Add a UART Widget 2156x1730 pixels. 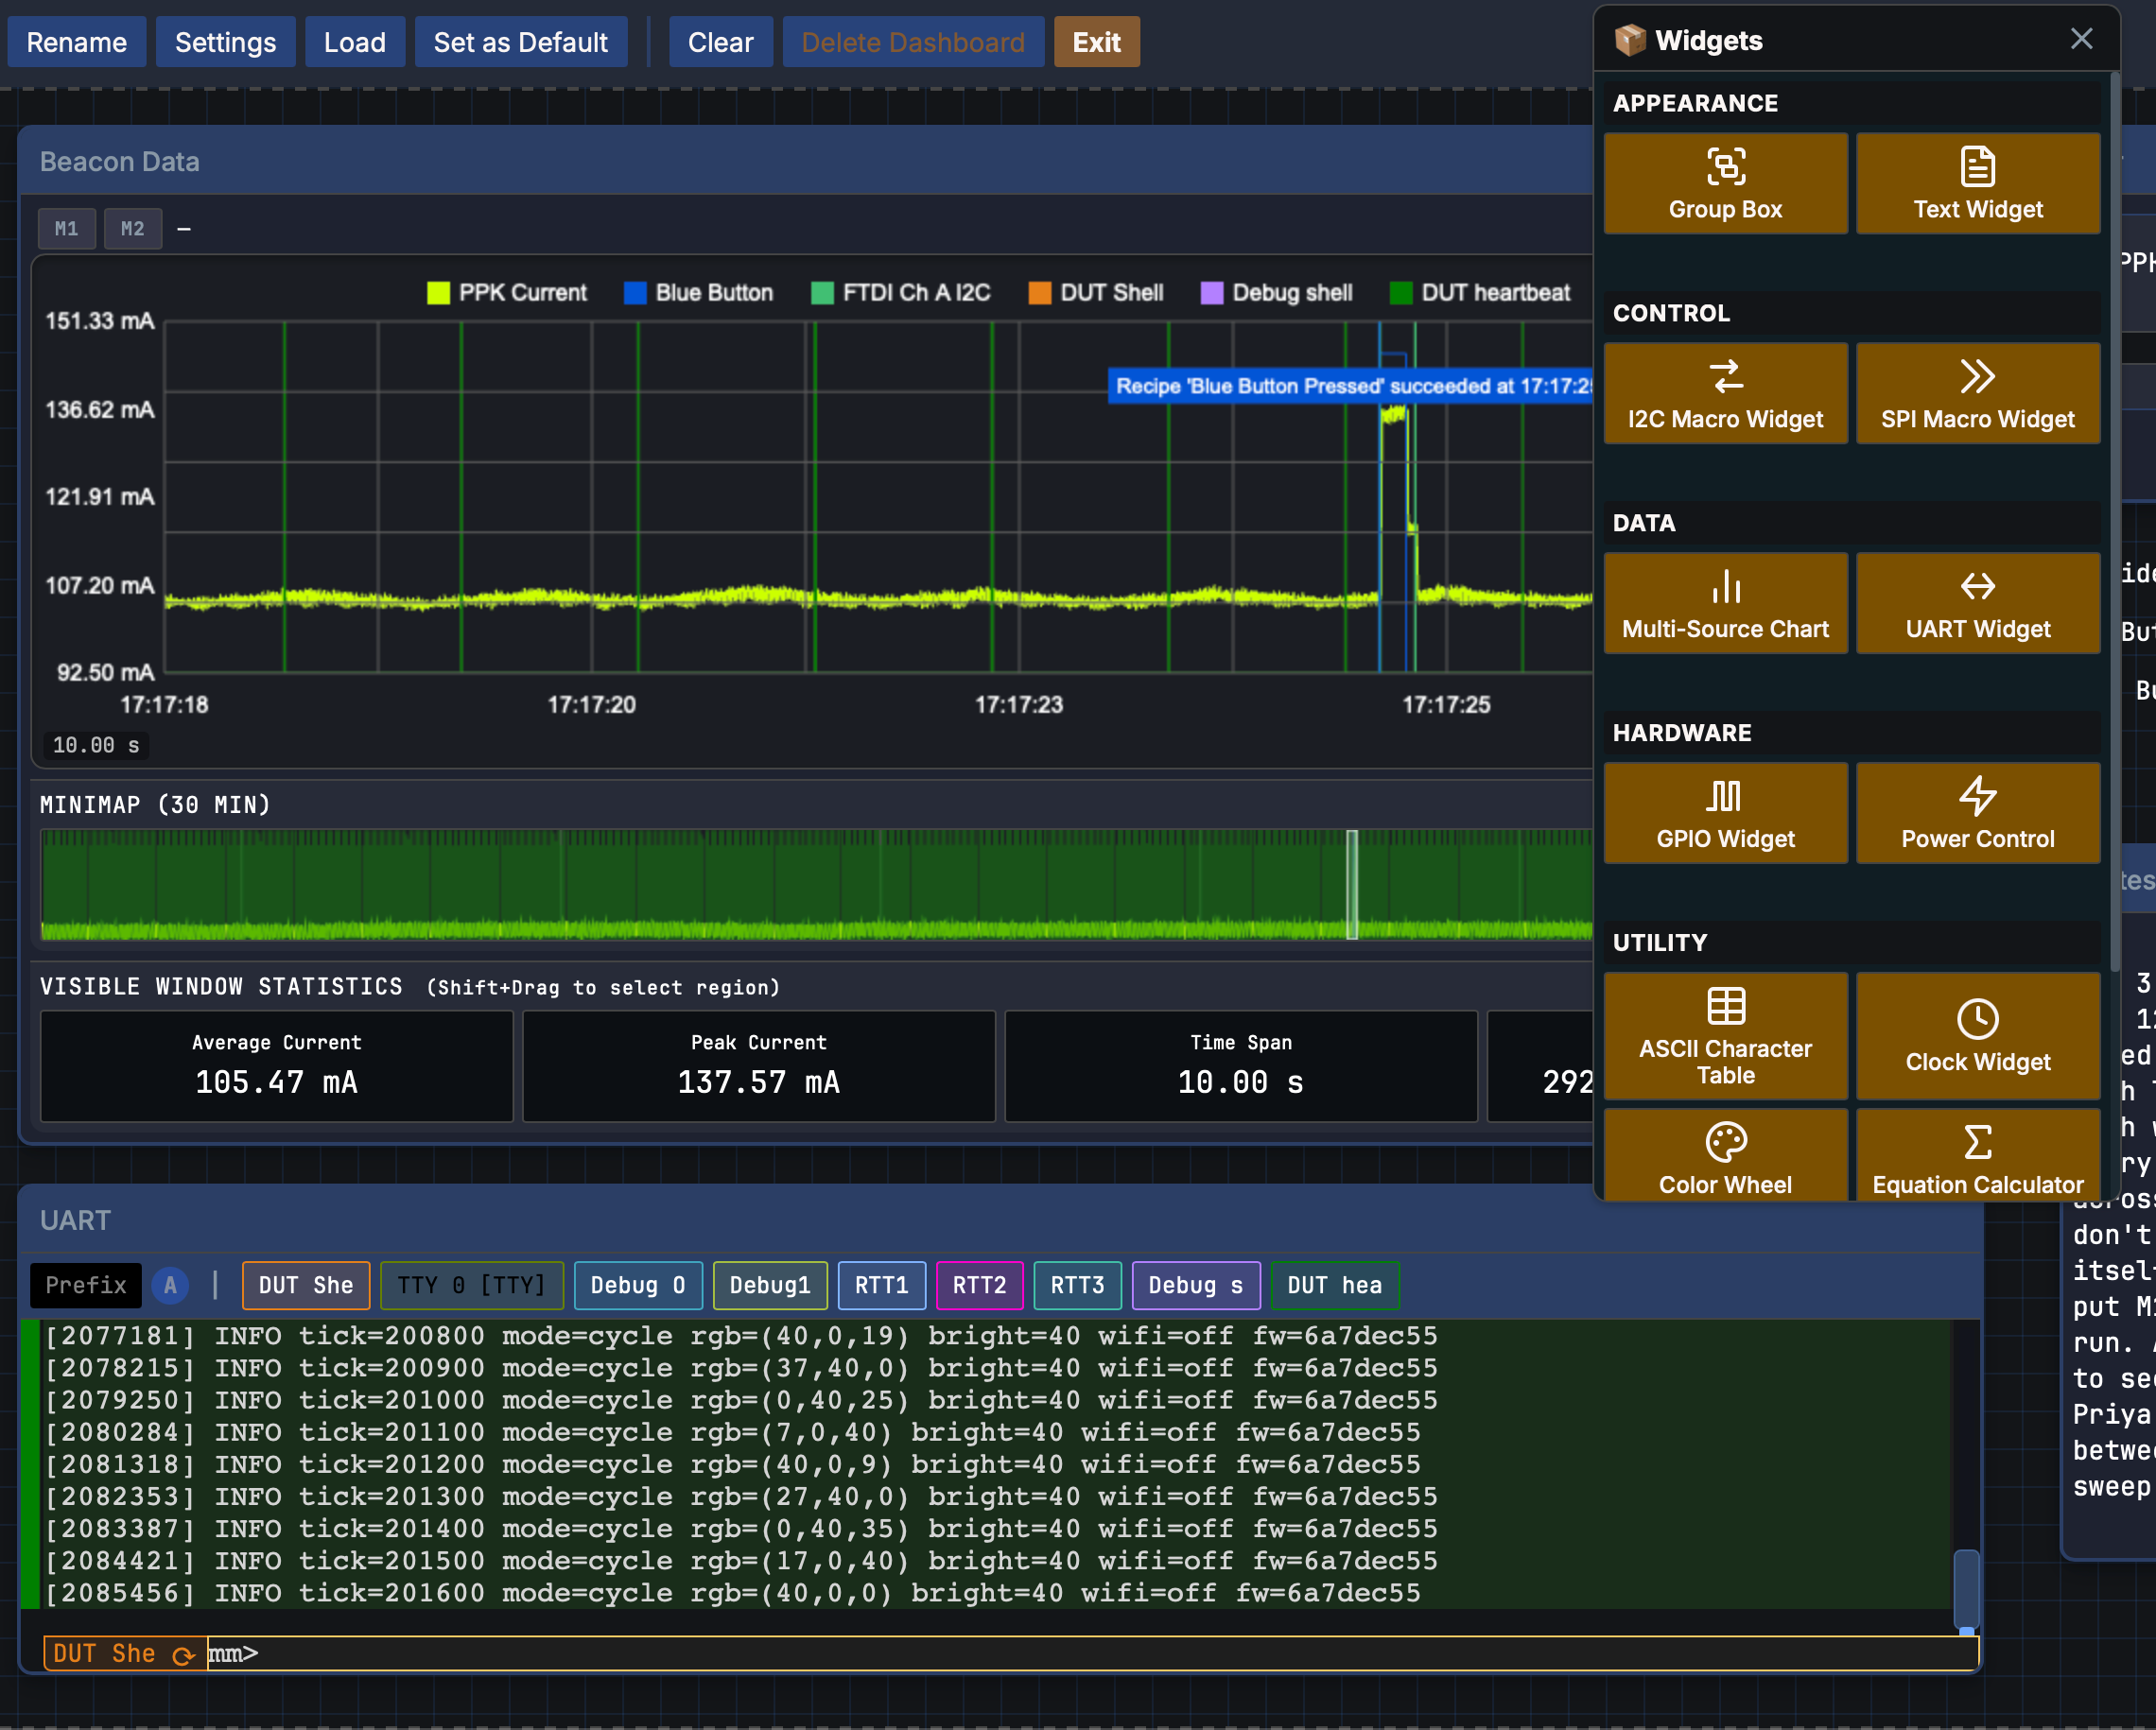pos(1977,603)
